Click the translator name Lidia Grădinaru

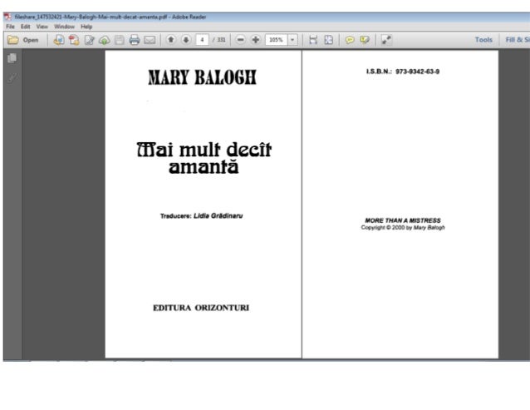point(218,216)
